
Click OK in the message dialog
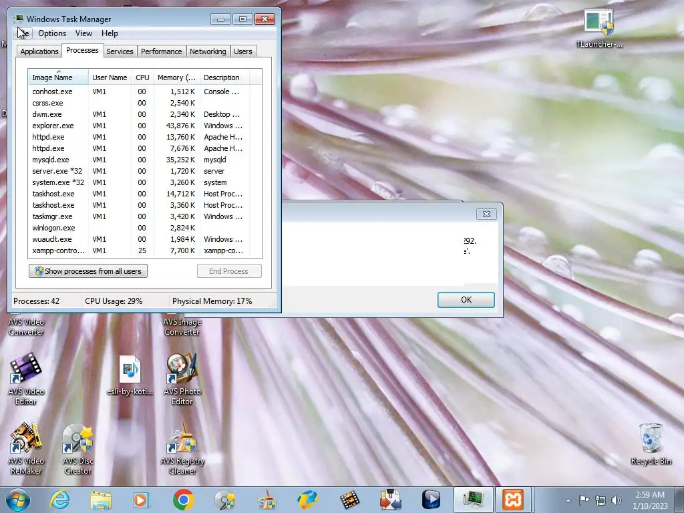(x=466, y=300)
